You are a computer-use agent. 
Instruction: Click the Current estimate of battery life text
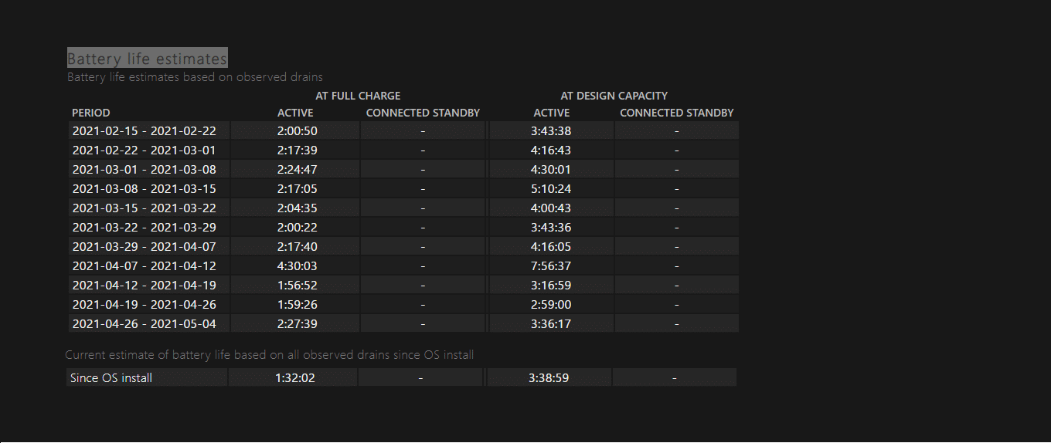(x=269, y=355)
